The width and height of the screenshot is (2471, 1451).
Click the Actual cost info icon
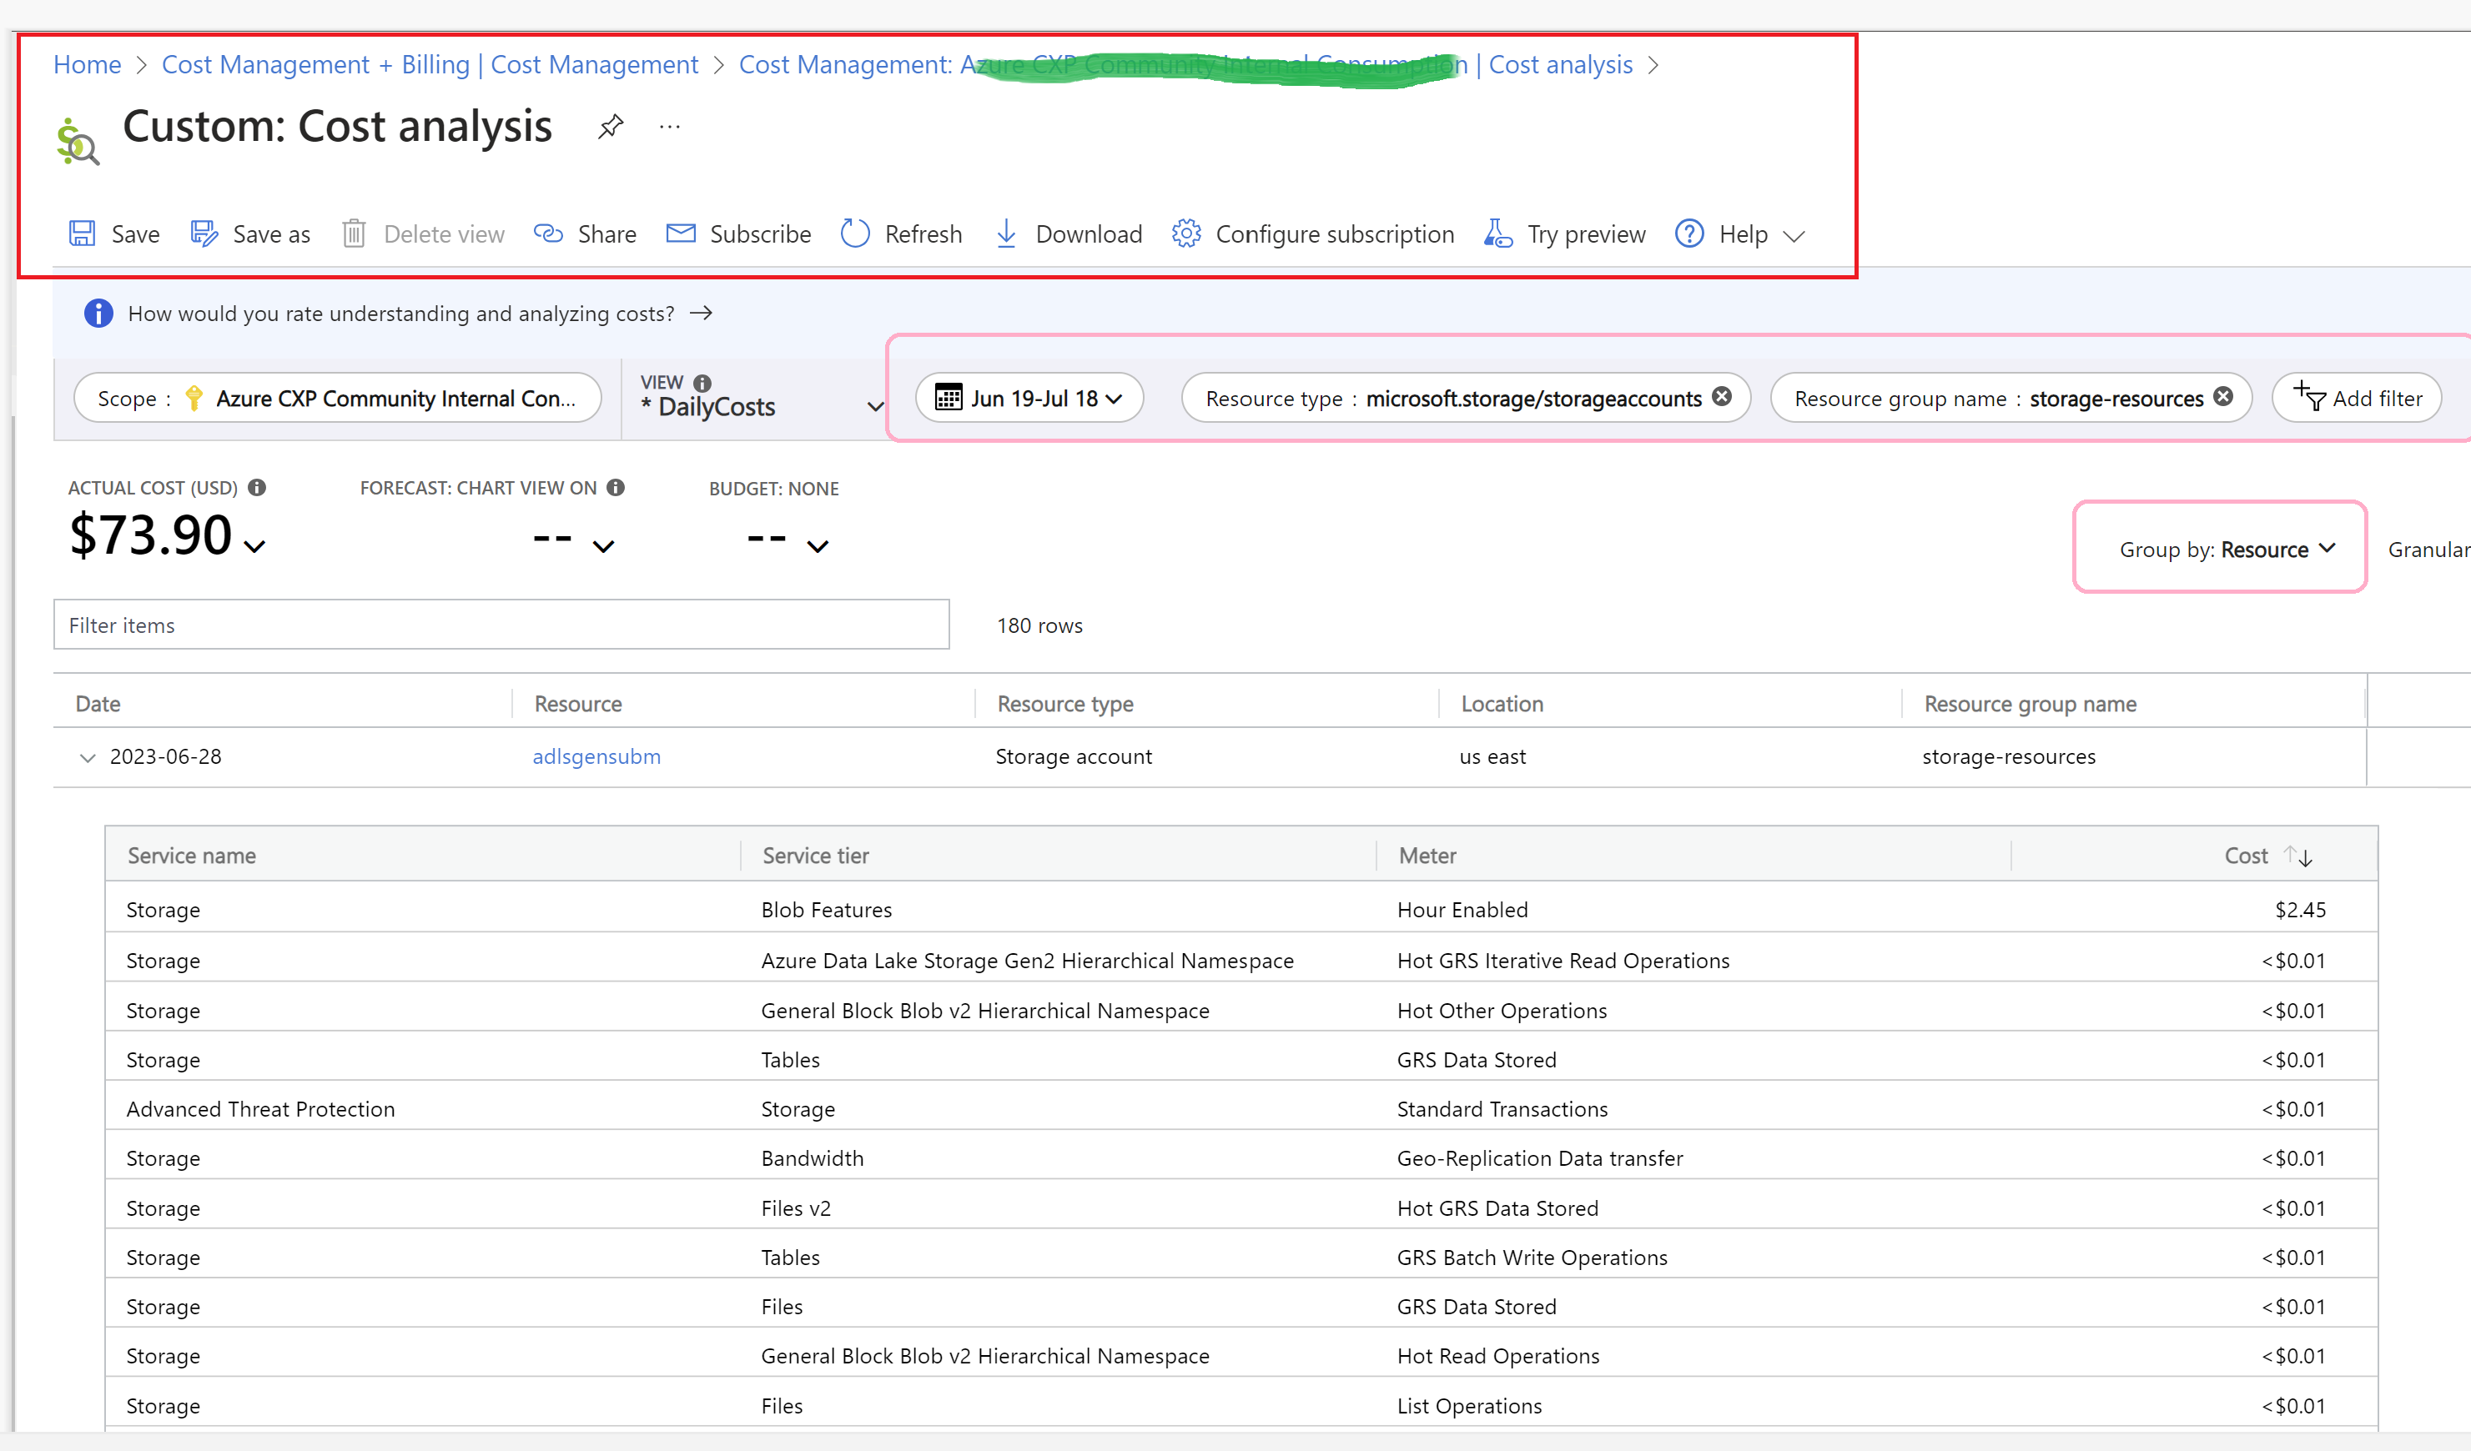point(257,487)
